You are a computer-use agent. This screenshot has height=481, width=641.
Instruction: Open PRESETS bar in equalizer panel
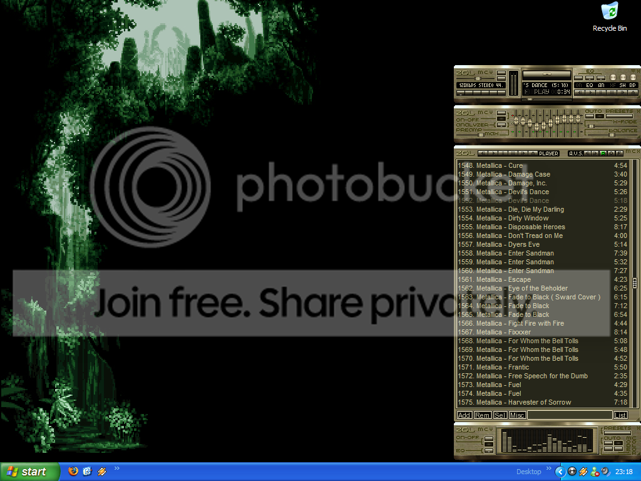pos(619,116)
